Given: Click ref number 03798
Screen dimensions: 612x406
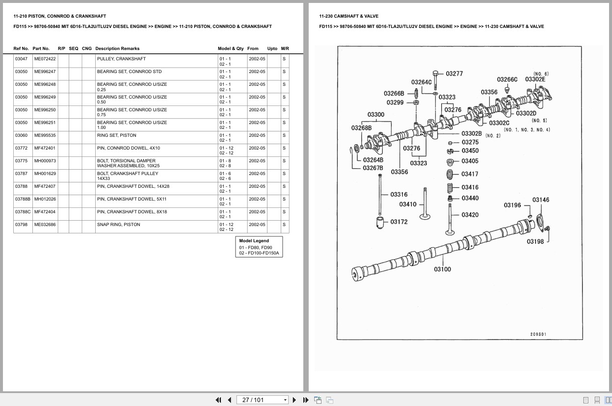Looking at the screenshot, I should (x=21, y=225).
